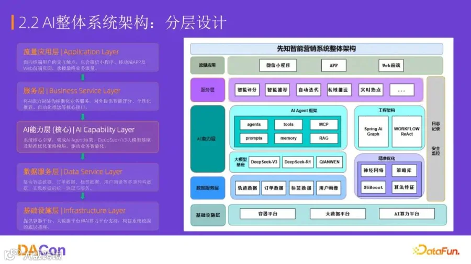Image resolution: width=471 pixels, height=264 pixels.
Task: Click the 轨迹数据 box
Action: click(247, 188)
